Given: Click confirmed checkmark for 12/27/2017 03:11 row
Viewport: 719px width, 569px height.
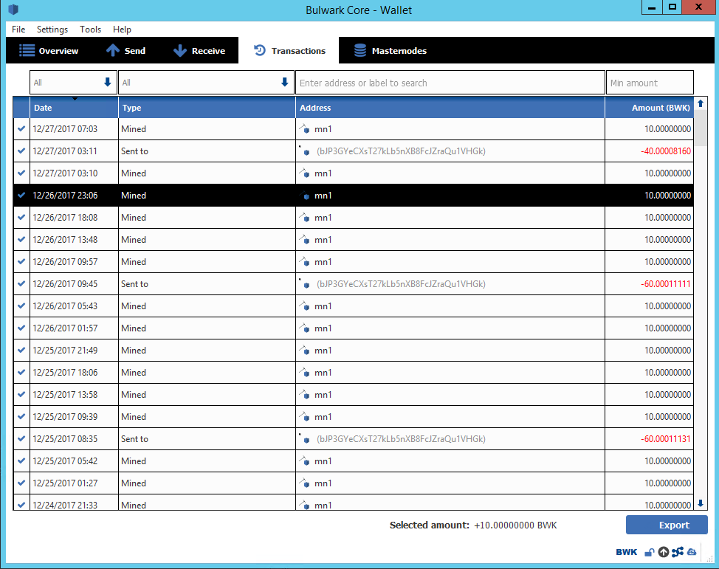Looking at the screenshot, I should pyautogui.click(x=21, y=151).
